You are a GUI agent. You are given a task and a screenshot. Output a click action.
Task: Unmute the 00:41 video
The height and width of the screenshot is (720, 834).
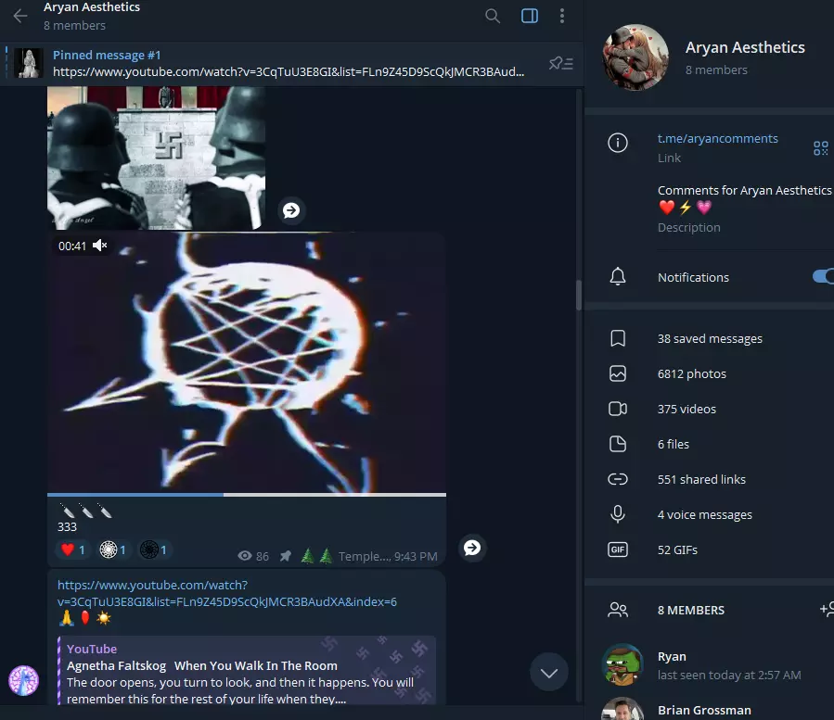coord(99,246)
